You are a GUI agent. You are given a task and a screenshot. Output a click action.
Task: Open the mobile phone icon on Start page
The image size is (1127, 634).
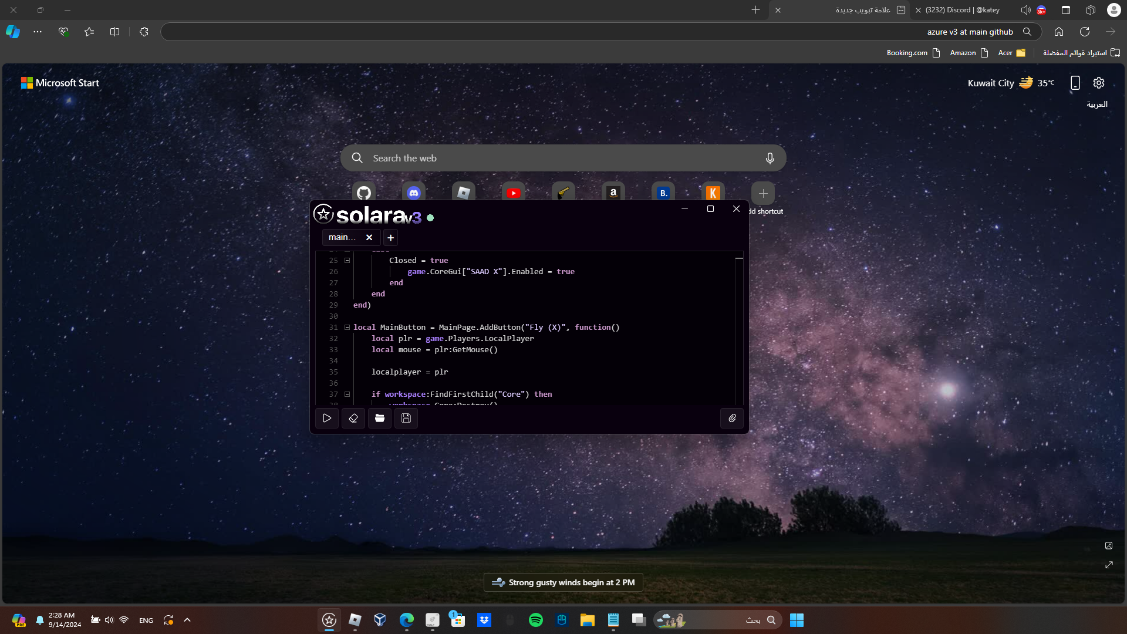pyautogui.click(x=1075, y=83)
